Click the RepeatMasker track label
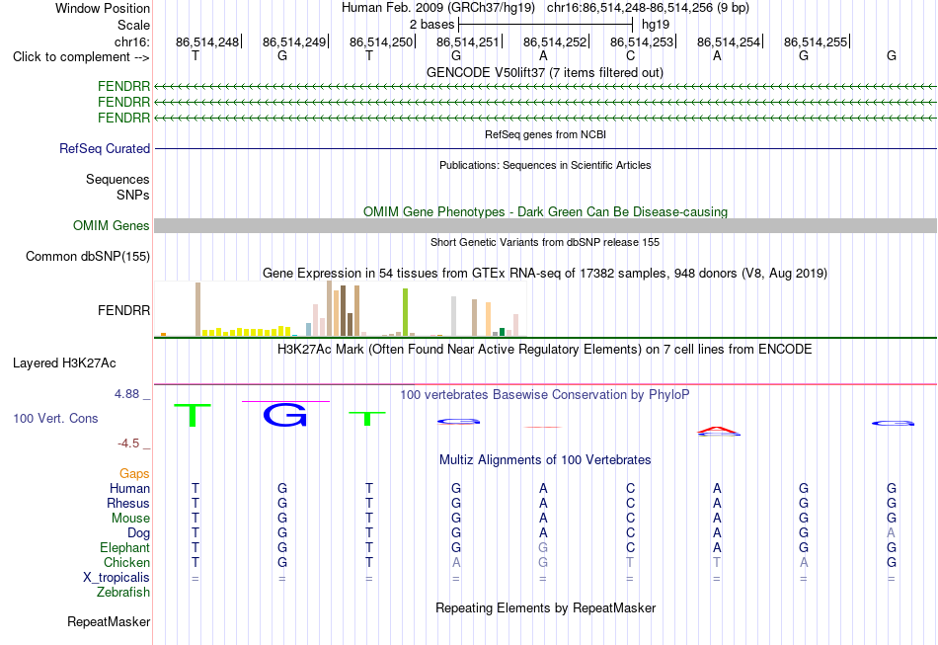The height and width of the screenshot is (645, 938). [109, 621]
